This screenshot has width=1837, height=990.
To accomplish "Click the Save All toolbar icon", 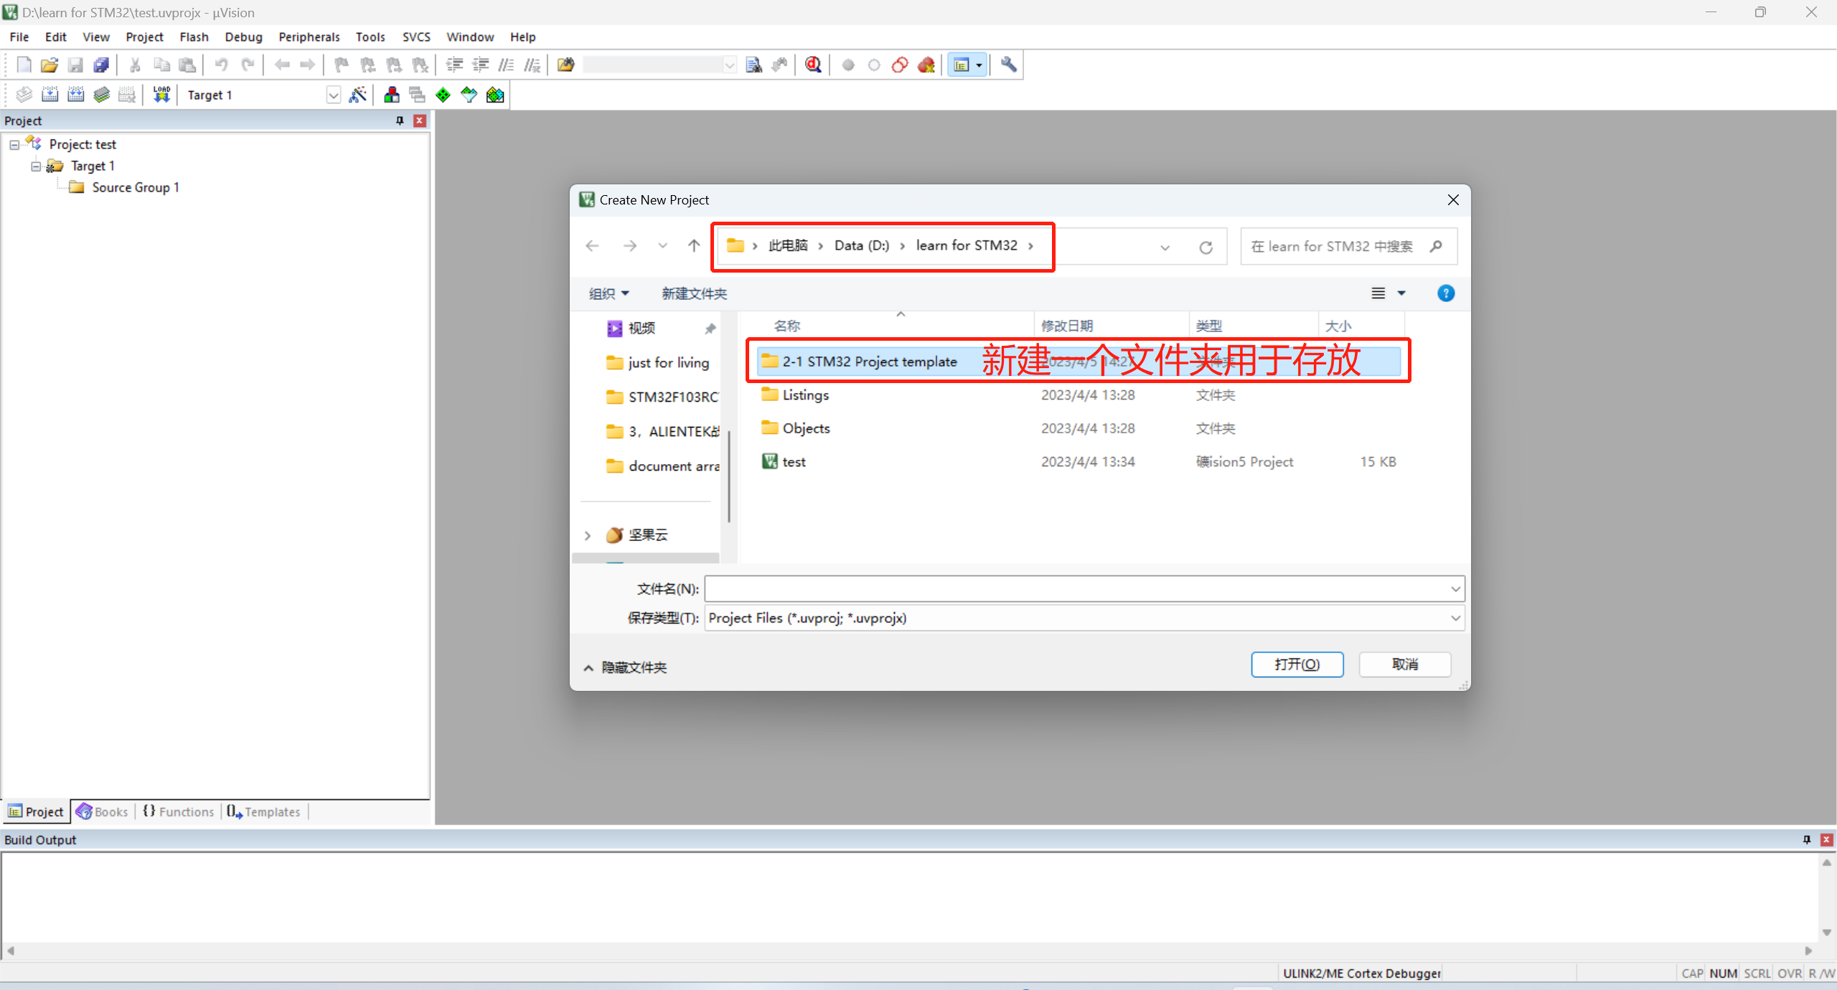I will click(101, 65).
